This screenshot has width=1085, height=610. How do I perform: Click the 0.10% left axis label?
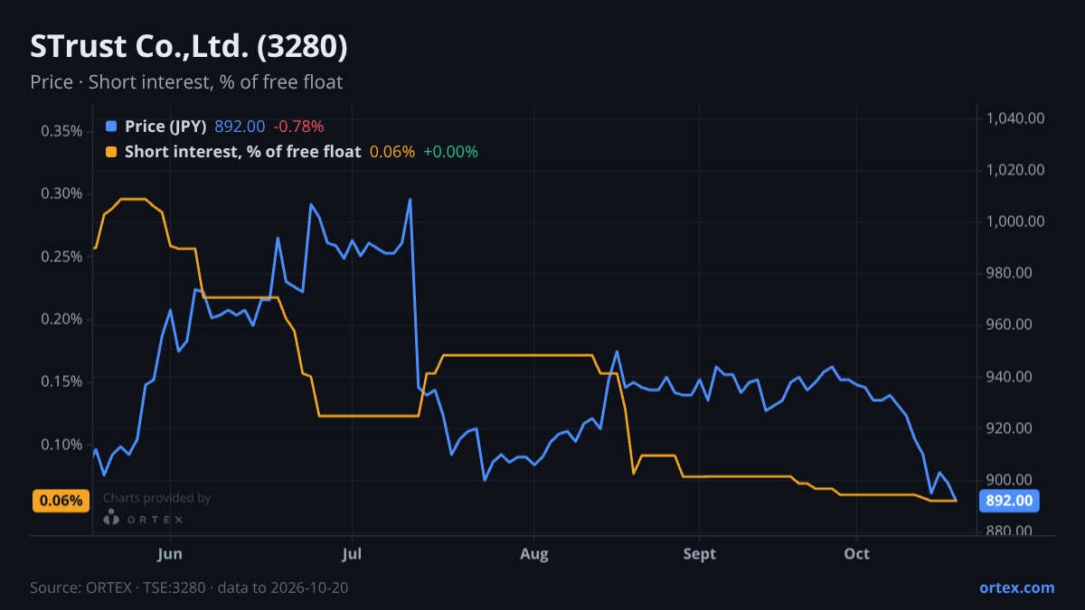click(x=61, y=445)
